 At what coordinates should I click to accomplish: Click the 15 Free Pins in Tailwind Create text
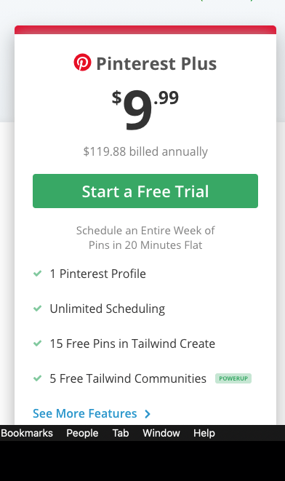(x=132, y=343)
